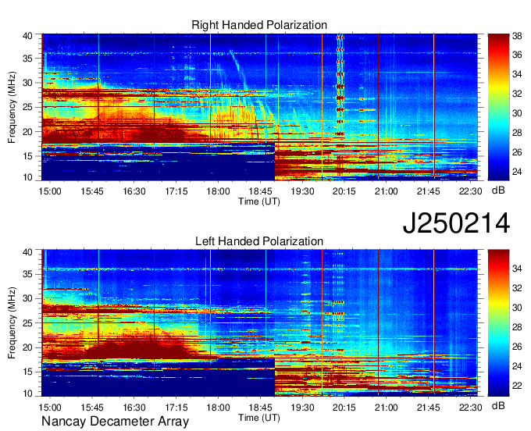Click the Left Handed plot colorbar

[498, 323]
